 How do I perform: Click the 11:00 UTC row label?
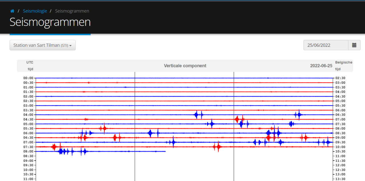tap(29, 179)
